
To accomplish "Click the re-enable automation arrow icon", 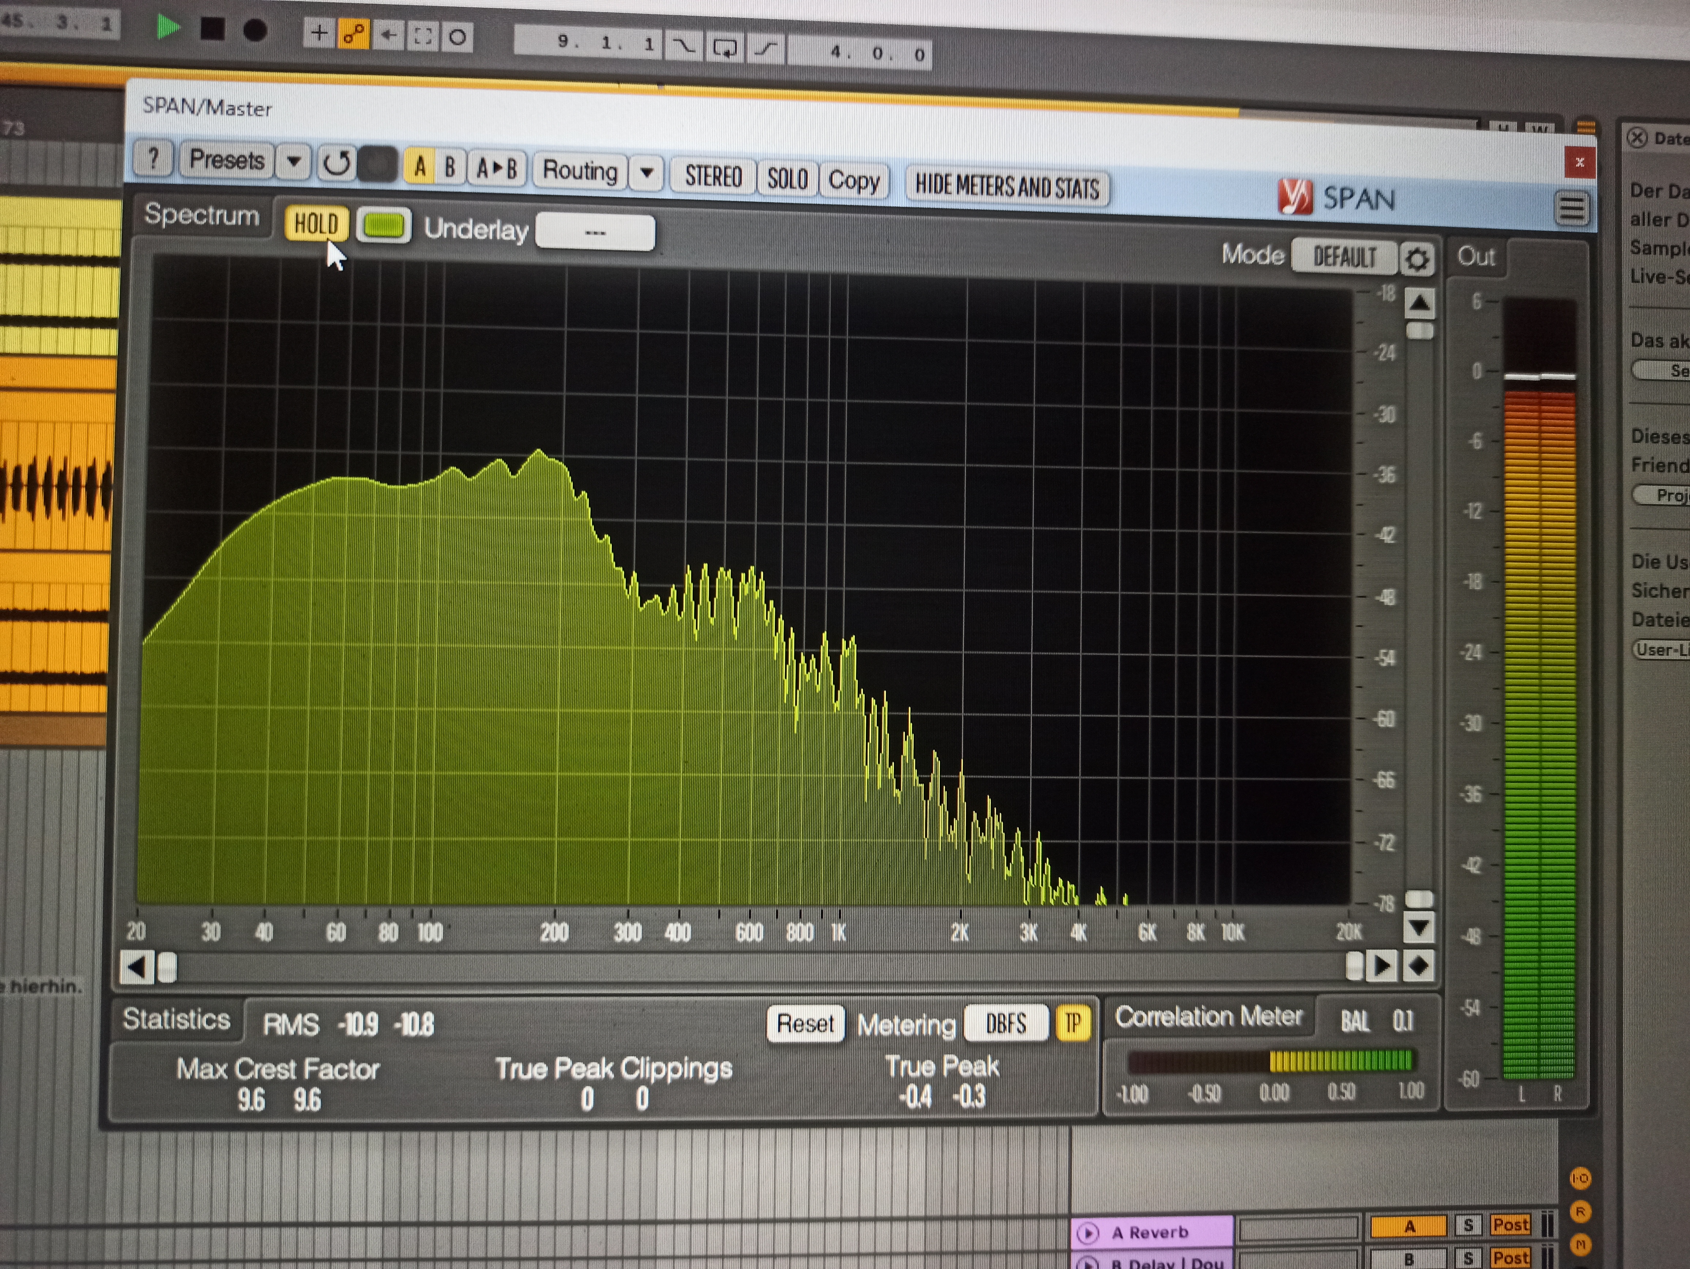I will 388,35.
